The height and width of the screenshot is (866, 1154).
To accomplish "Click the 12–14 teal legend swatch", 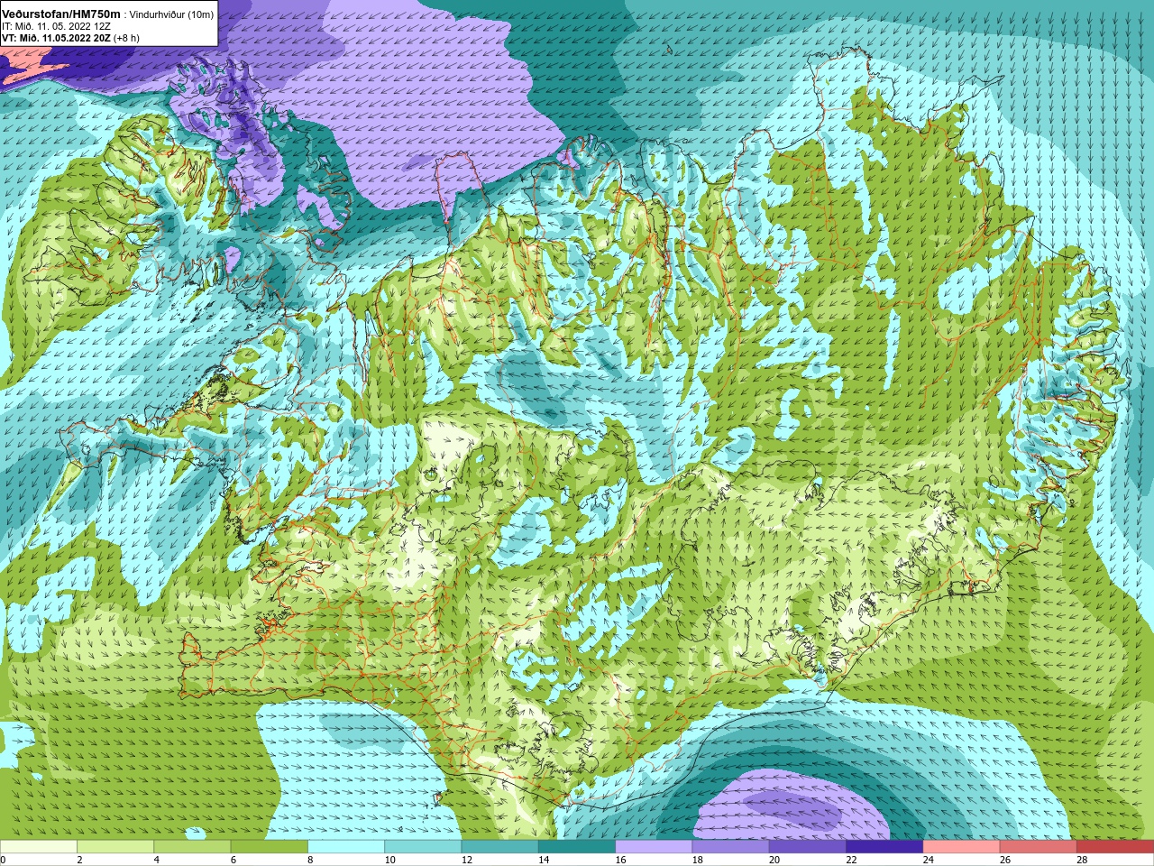I will [500, 847].
